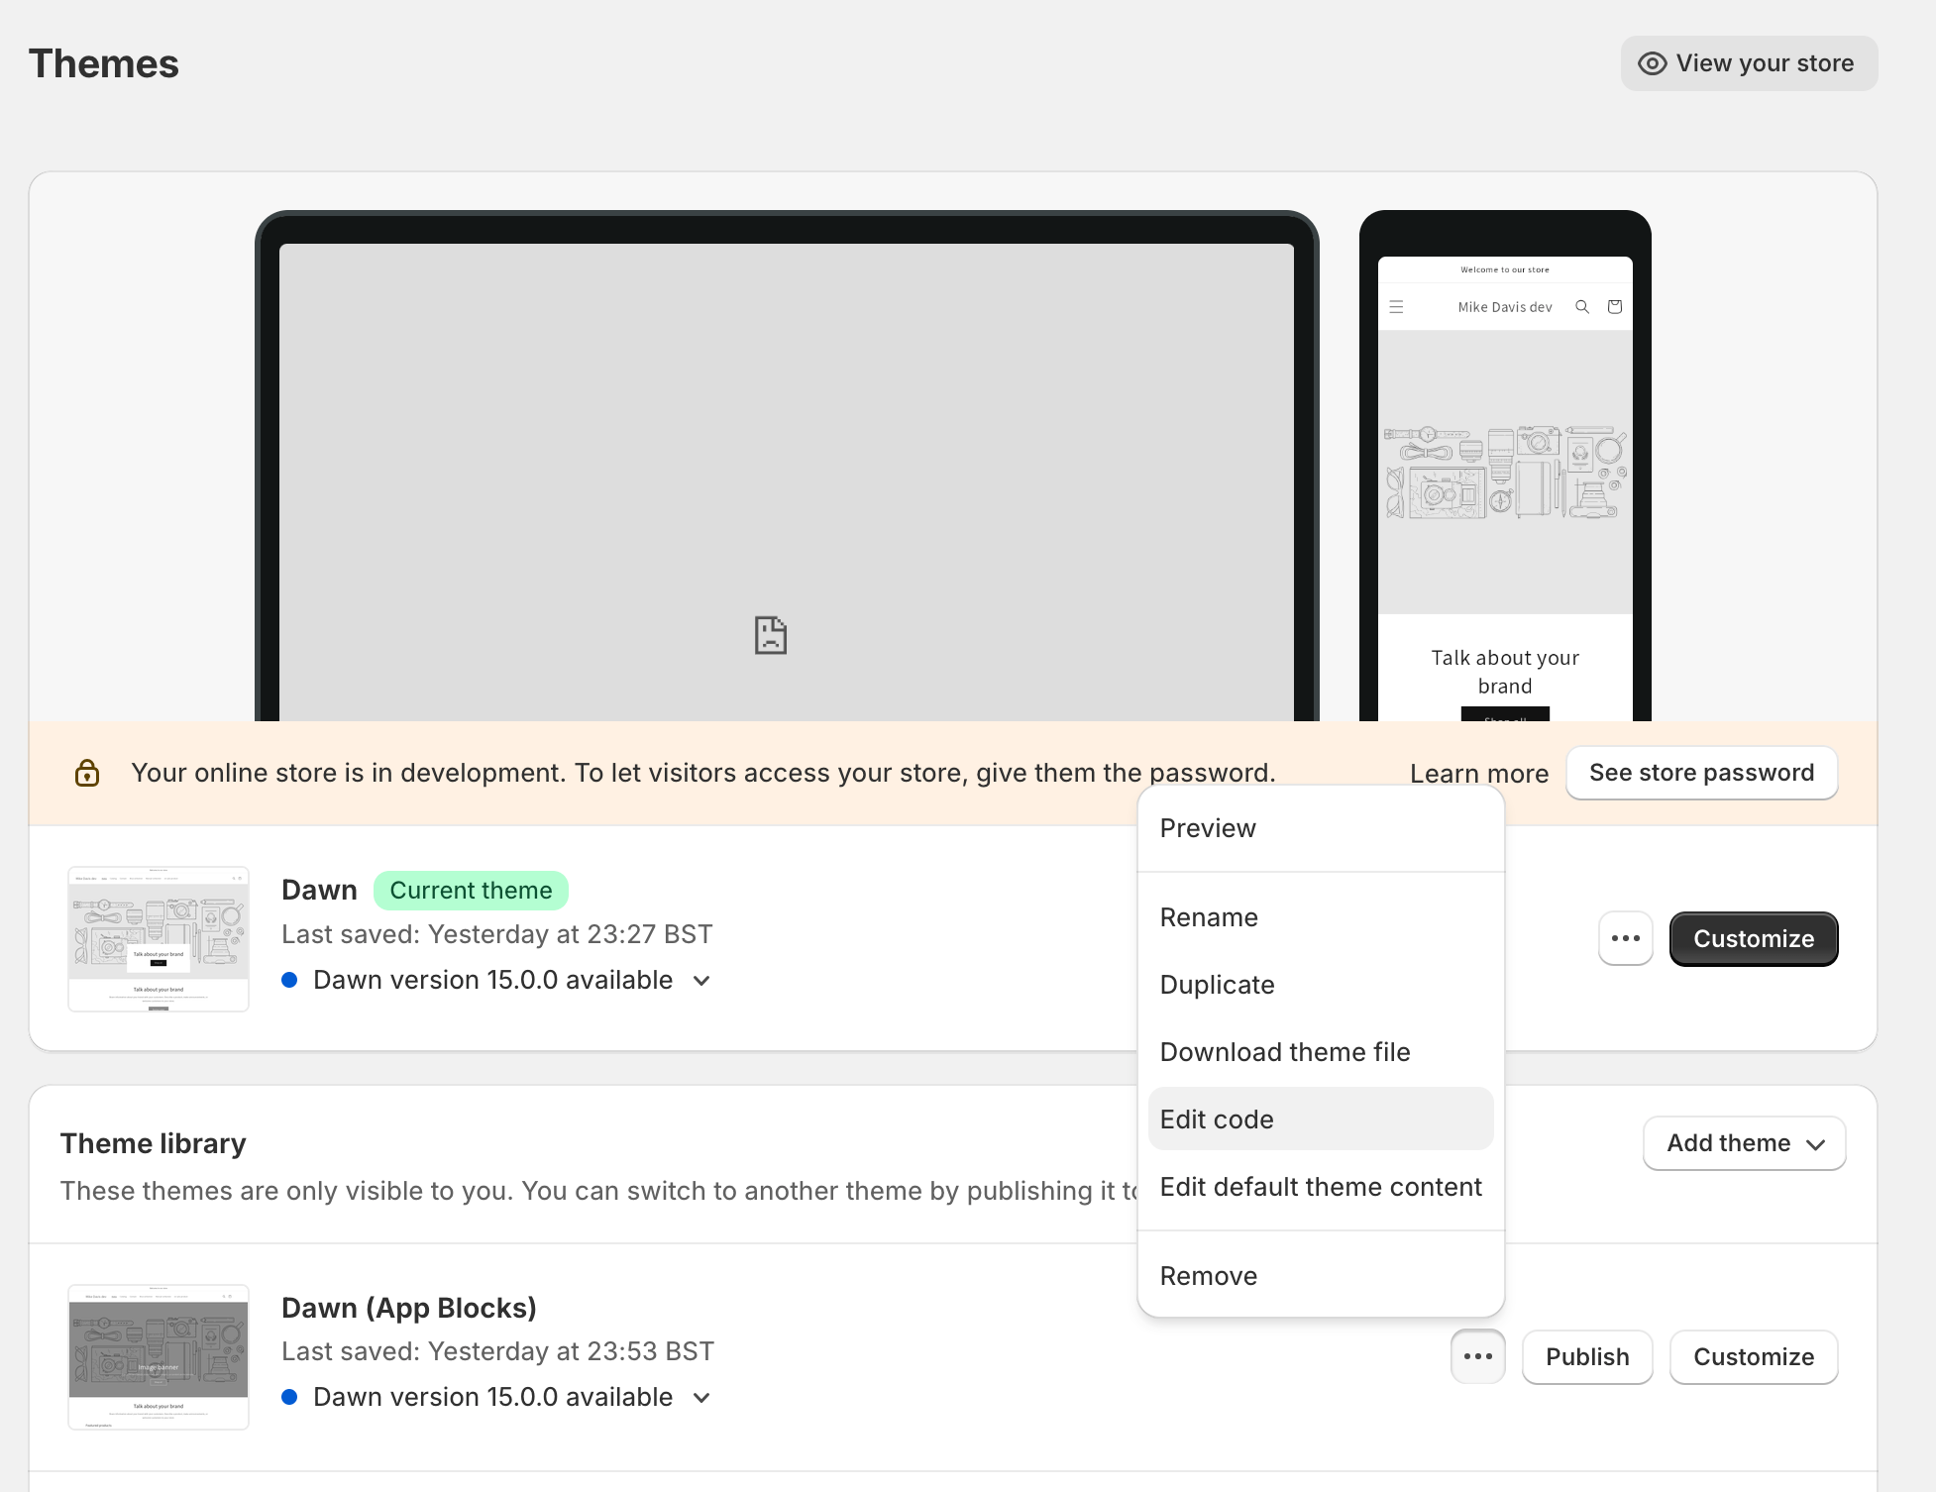Choose Remove from the theme menu
Viewport: 1936px width, 1492px height.
click(1208, 1276)
